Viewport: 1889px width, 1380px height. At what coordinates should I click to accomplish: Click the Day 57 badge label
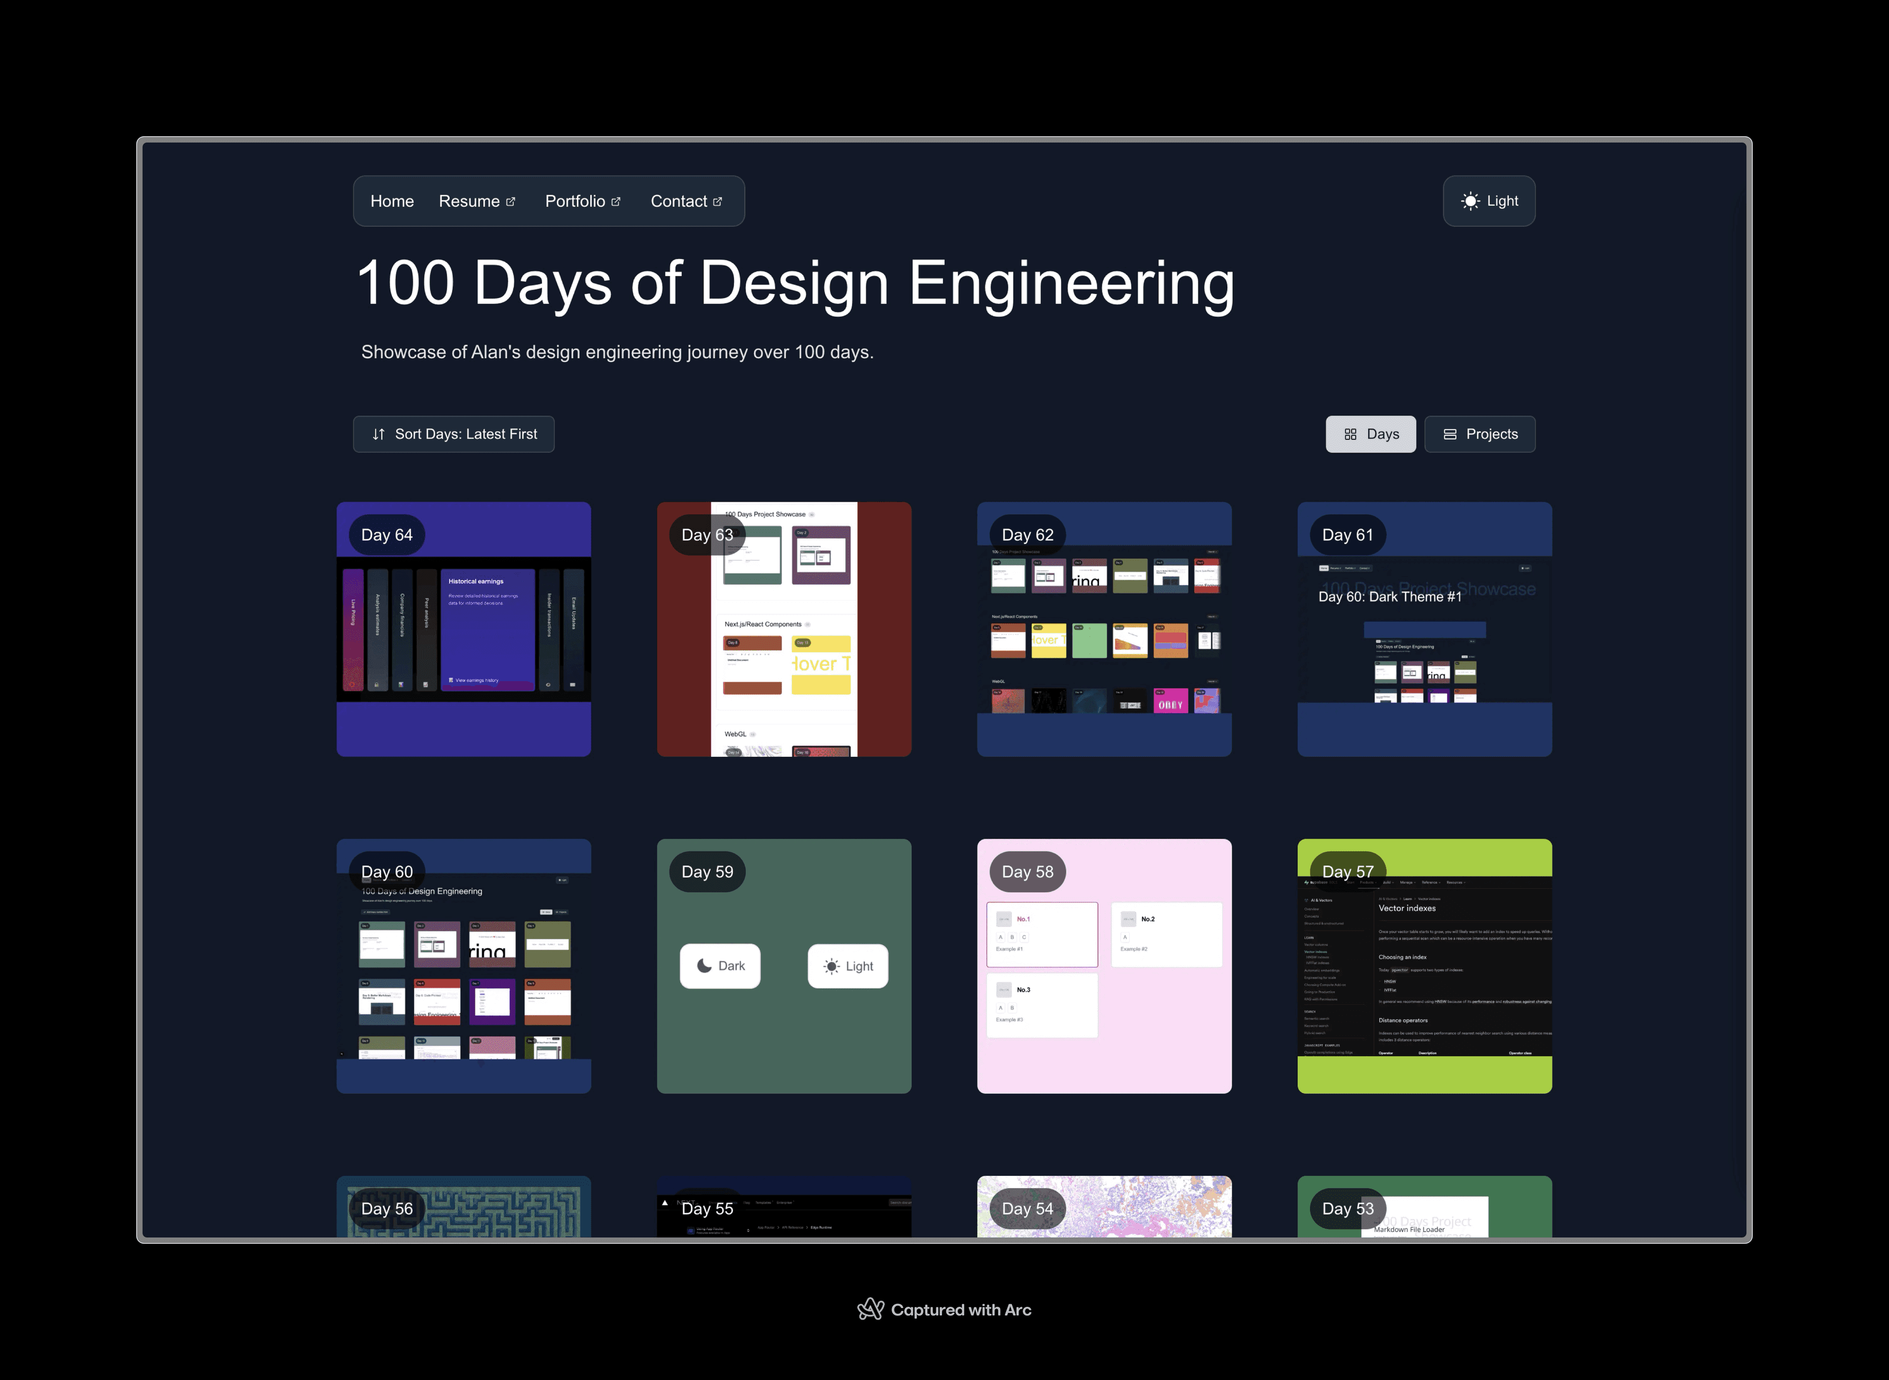(1347, 872)
